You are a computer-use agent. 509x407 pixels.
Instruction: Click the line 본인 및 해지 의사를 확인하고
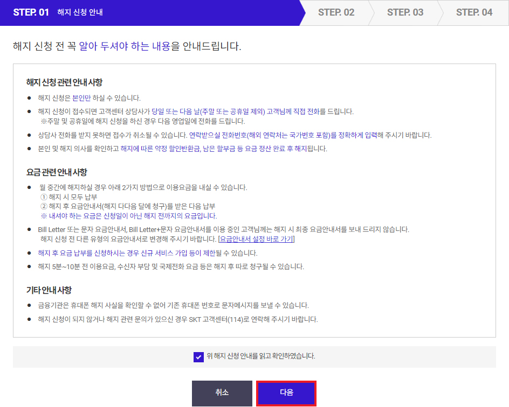[x=182, y=149]
